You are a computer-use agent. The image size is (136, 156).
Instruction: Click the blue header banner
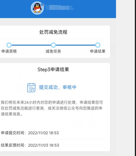pyautogui.click(x=58, y=9)
